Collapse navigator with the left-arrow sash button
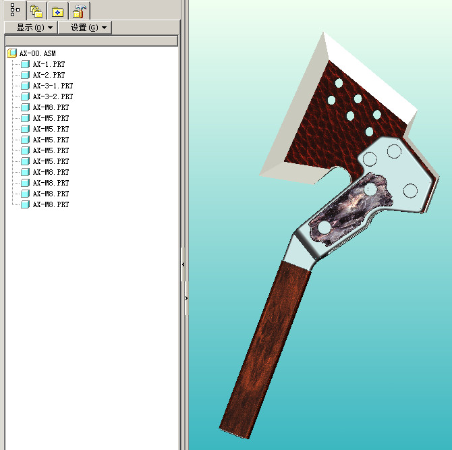Screen dimensions: 452x450 pyautogui.click(x=183, y=264)
